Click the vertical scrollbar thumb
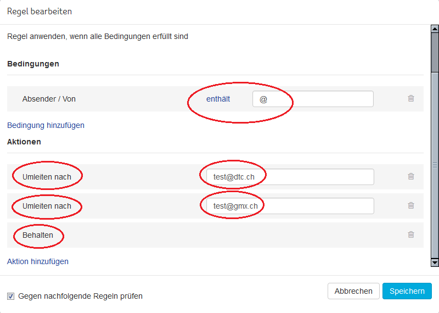This screenshot has width=439, height=313. [x=435, y=52]
